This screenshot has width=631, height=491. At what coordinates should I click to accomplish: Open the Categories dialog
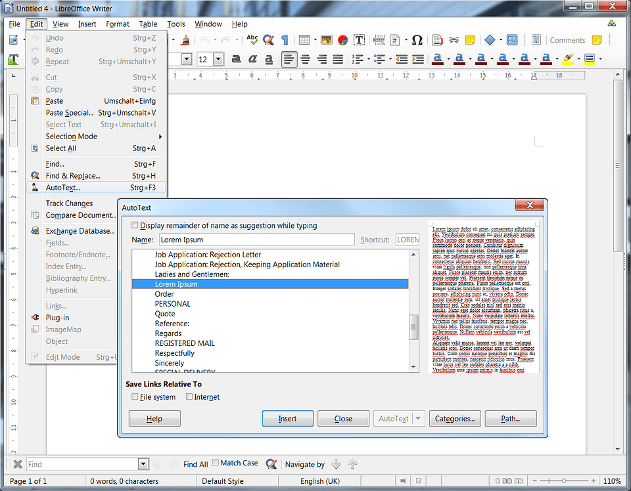(x=455, y=418)
